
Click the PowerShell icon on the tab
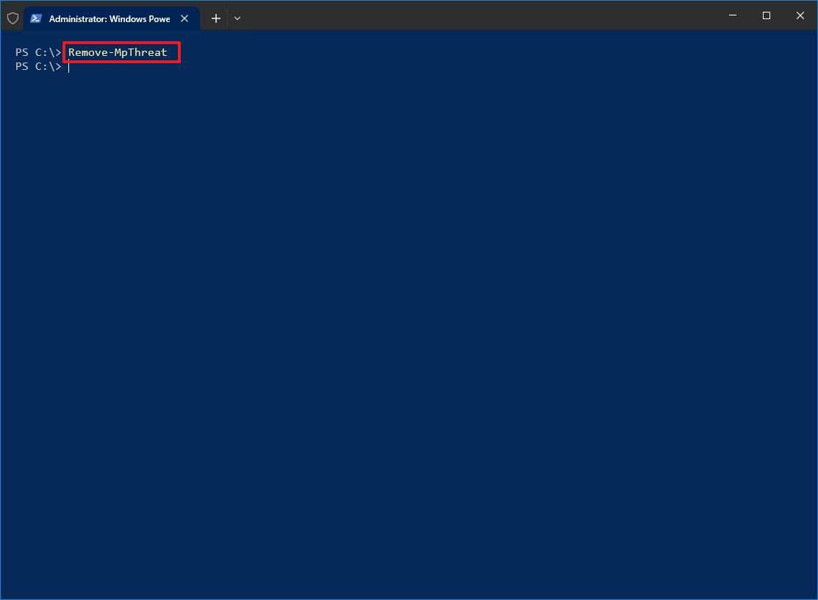[35, 19]
